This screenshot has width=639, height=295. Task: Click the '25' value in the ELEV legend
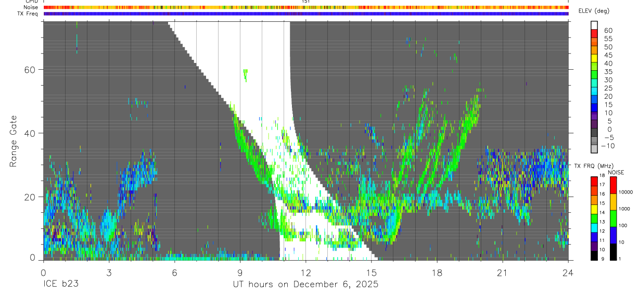[608, 88]
